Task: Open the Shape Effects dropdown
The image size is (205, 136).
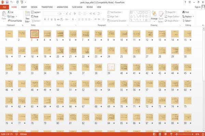Action: 172,21
